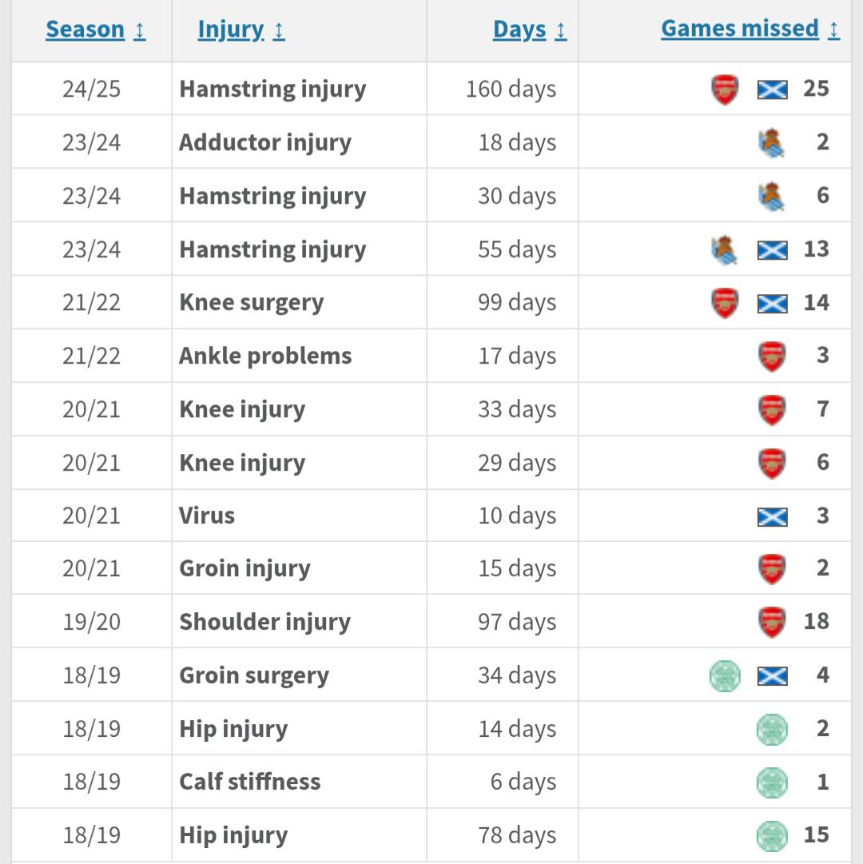Click Celtic crest in Groin surgery row

tap(725, 676)
